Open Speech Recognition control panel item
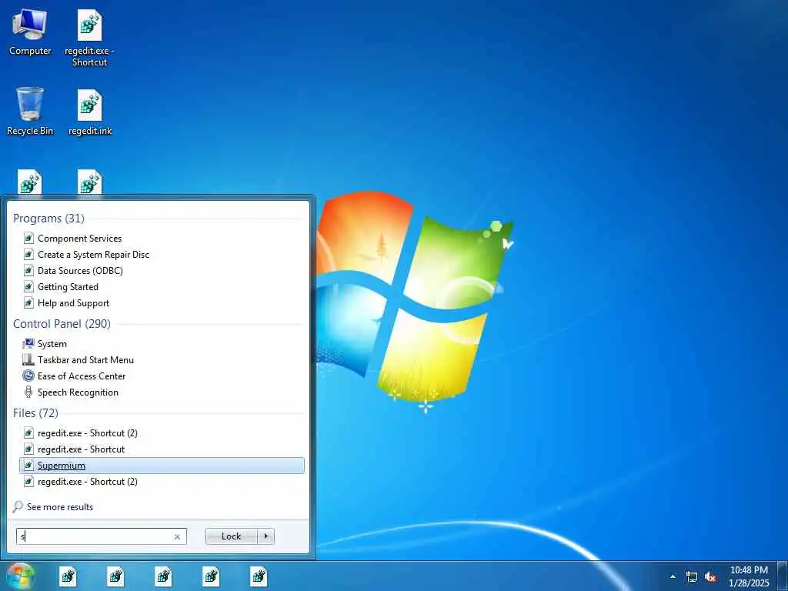The width and height of the screenshot is (788, 591). [78, 392]
